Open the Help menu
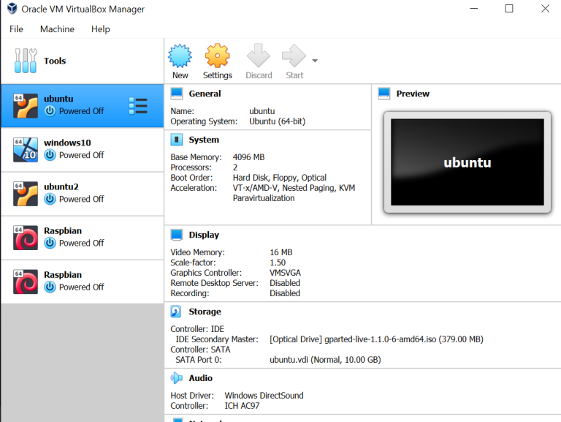 pos(101,29)
